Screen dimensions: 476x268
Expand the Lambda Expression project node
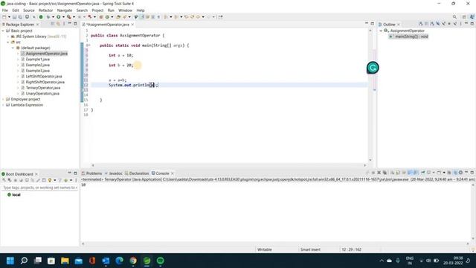(x=3, y=105)
